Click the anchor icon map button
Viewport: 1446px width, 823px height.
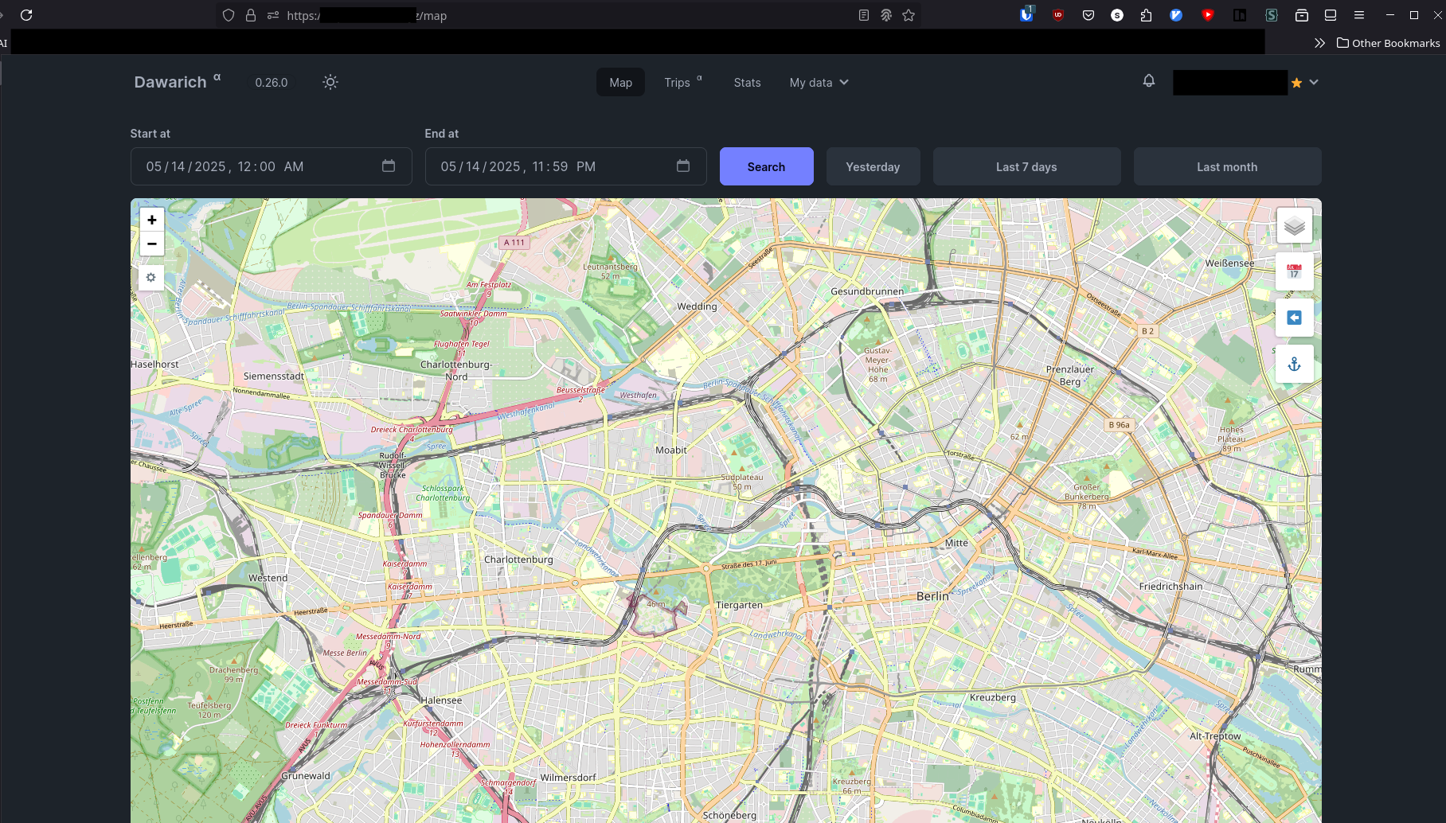1294,364
